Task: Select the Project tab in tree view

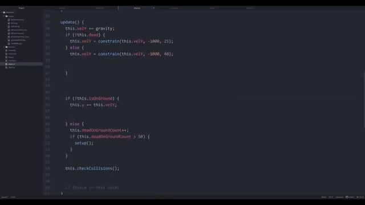Action: (x=22, y=8)
